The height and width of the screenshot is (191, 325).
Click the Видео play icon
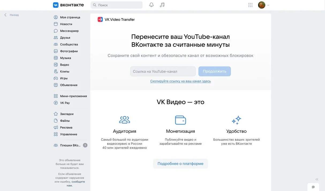pyautogui.click(x=56, y=65)
